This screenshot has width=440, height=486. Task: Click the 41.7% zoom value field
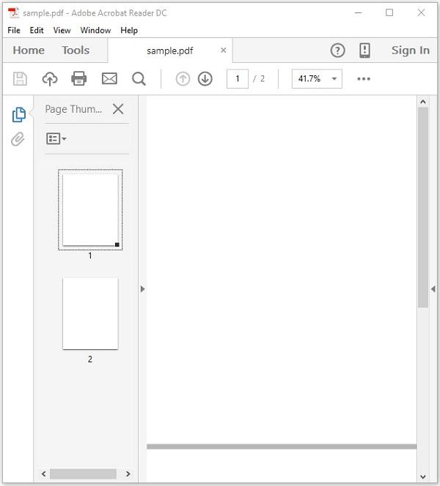(309, 79)
